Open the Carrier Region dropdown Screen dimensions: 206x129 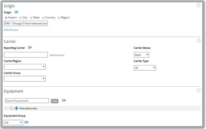(25, 67)
